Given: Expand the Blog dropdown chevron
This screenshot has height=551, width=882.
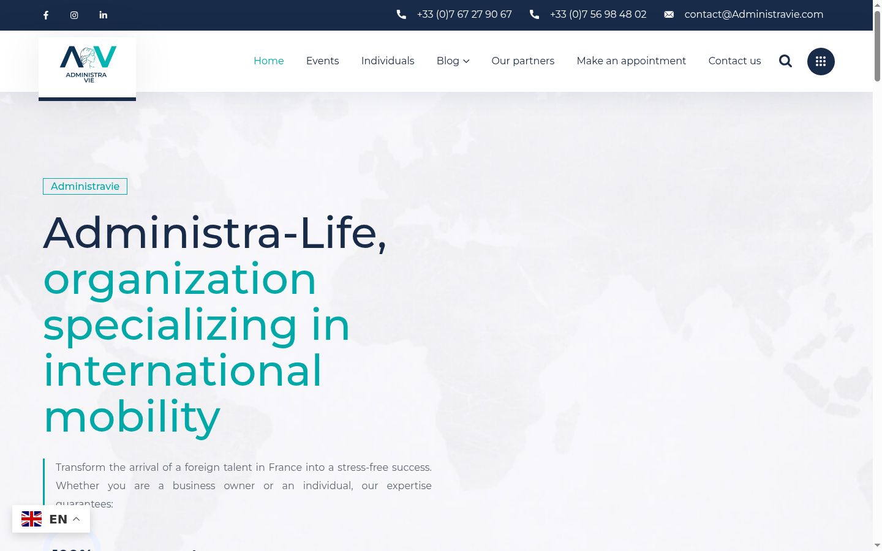Looking at the screenshot, I should (466, 61).
